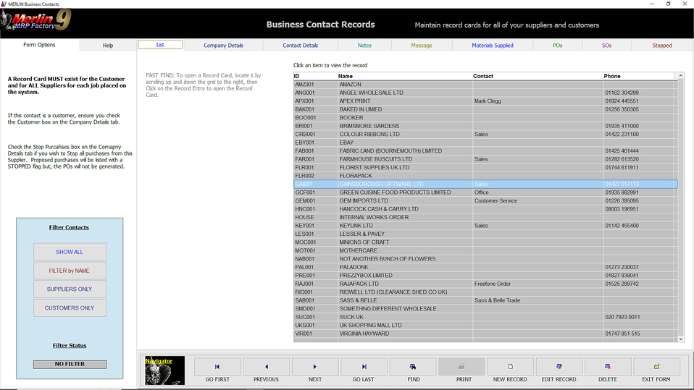Advance with the NEXT record arrow icon
The width and height of the screenshot is (694, 390).
314,367
